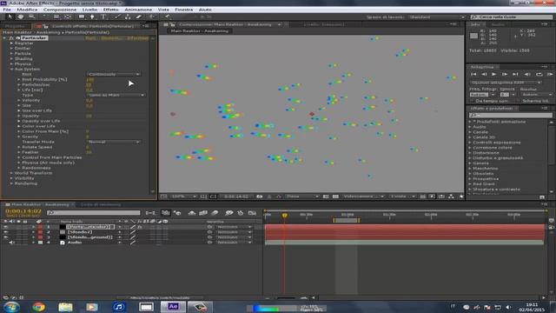The width and height of the screenshot is (556, 313).
Task: Jump to first frame in Anteprima panel
Action: coord(473,74)
